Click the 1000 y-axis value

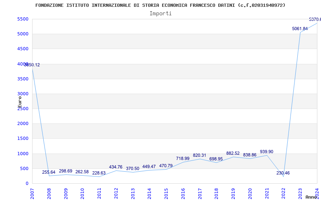tap(23, 154)
